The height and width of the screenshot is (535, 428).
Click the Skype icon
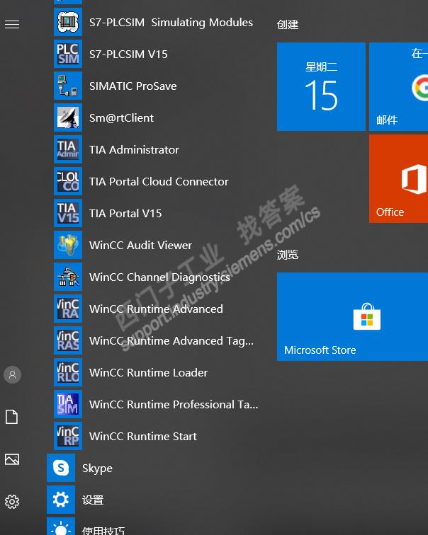pos(61,468)
